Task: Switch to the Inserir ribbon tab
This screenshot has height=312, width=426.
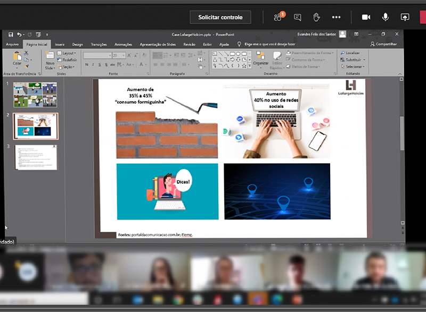Action: click(60, 45)
